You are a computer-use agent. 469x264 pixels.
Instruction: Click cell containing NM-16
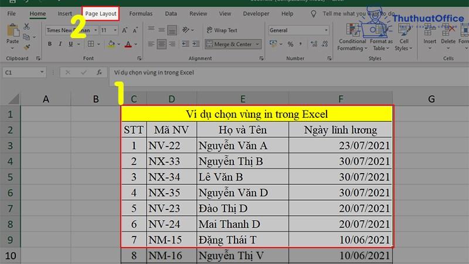point(172,256)
